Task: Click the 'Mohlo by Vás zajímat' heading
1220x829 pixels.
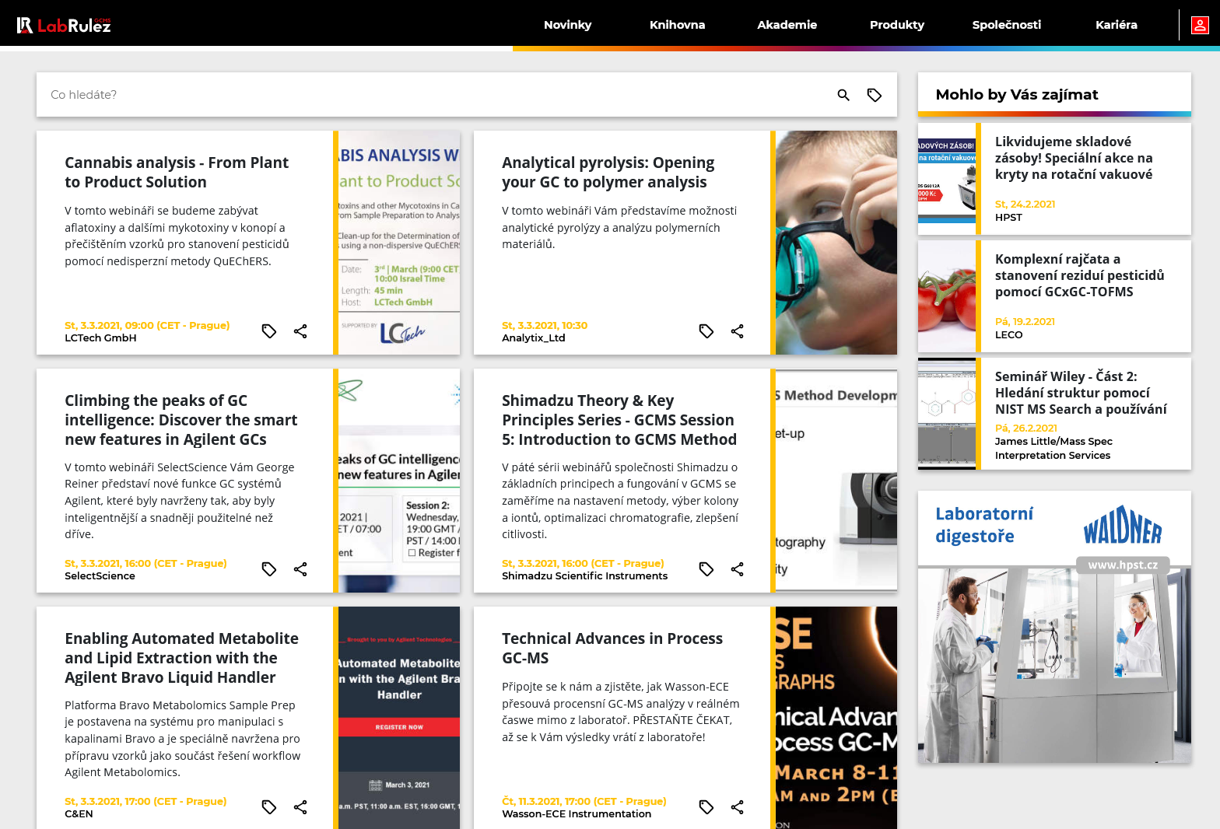Action: point(1017,95)
